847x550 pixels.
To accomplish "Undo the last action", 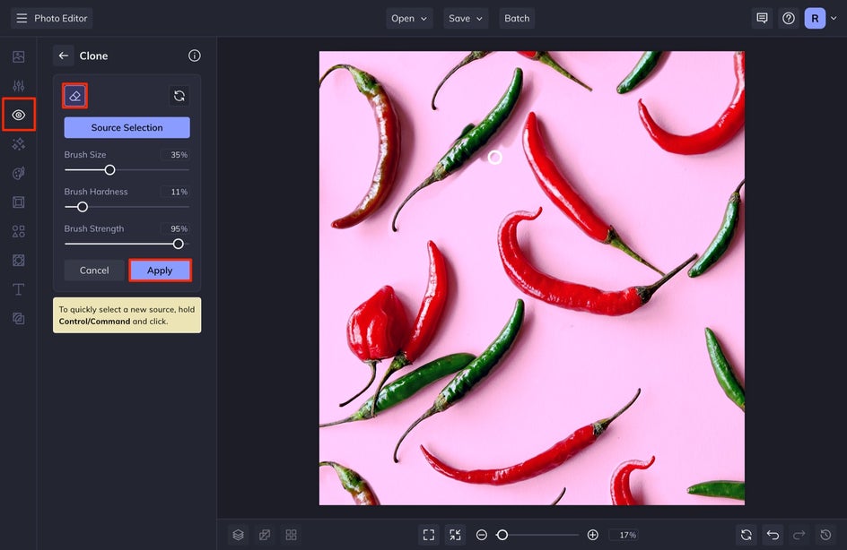I will (x=773, y=535).
